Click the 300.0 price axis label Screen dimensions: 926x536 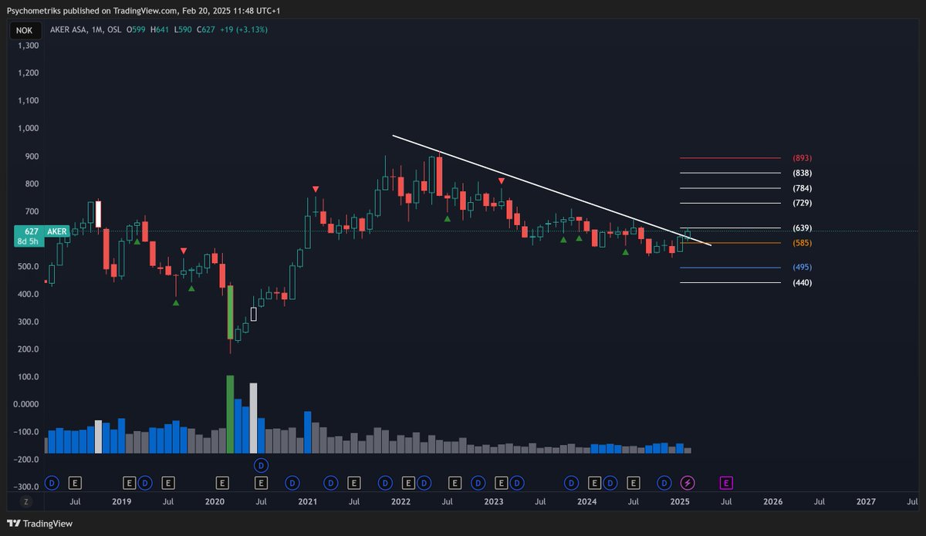[x=29, y=322]
